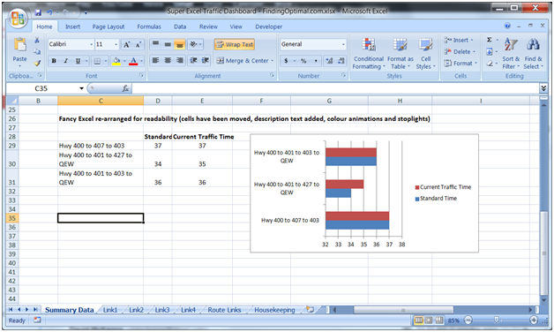Viewport: 554px width, 332px height.
Task: Open the Route Links sheet tab
Action: point(224,310)
